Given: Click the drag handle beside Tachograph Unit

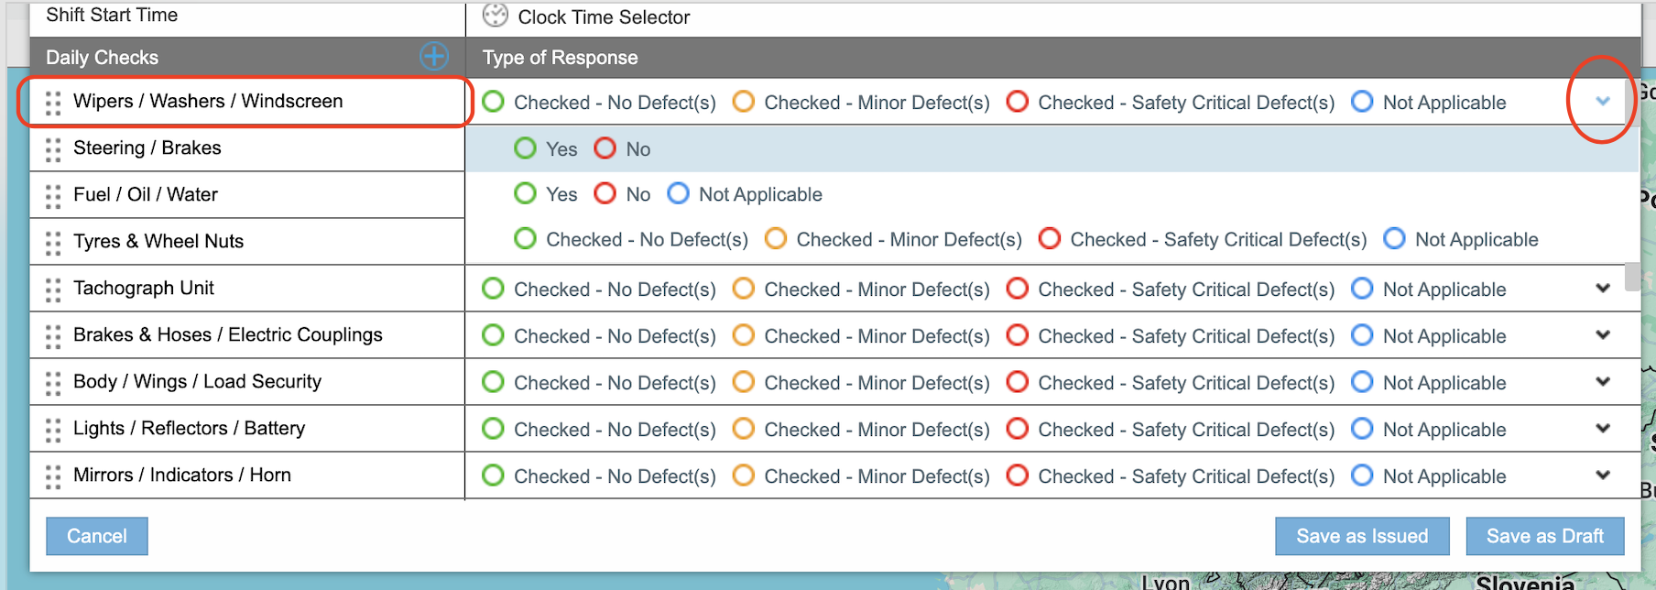Looking at the screenshot, I should pos(52,288).
